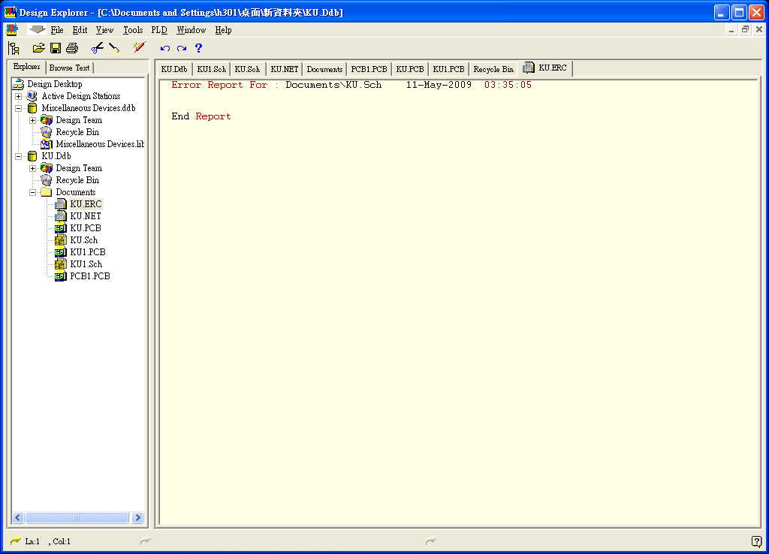Click the Redo arrow icon
769x554 pixels.
(x=182, y=48)
